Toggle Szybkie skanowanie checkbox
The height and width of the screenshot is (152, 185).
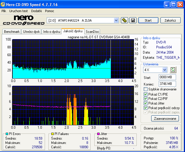tap(145, 89)
